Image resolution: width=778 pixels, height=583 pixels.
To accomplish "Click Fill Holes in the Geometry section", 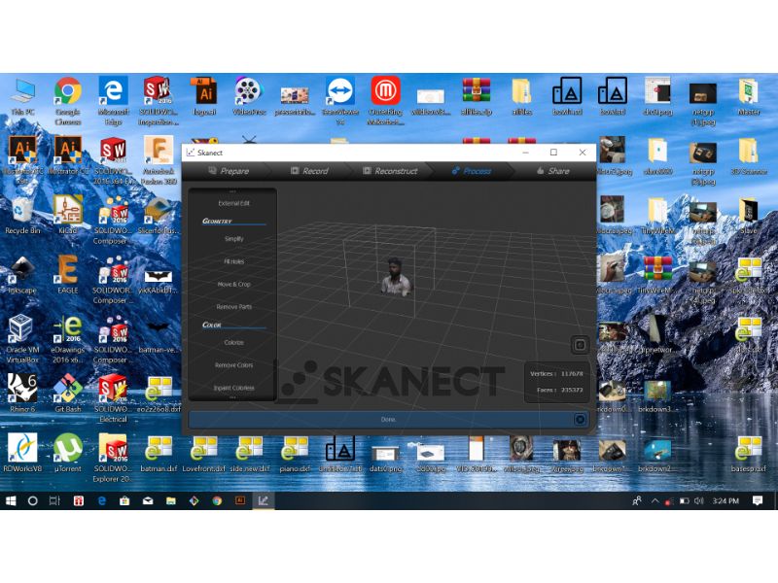I will [x=233, y=261].
